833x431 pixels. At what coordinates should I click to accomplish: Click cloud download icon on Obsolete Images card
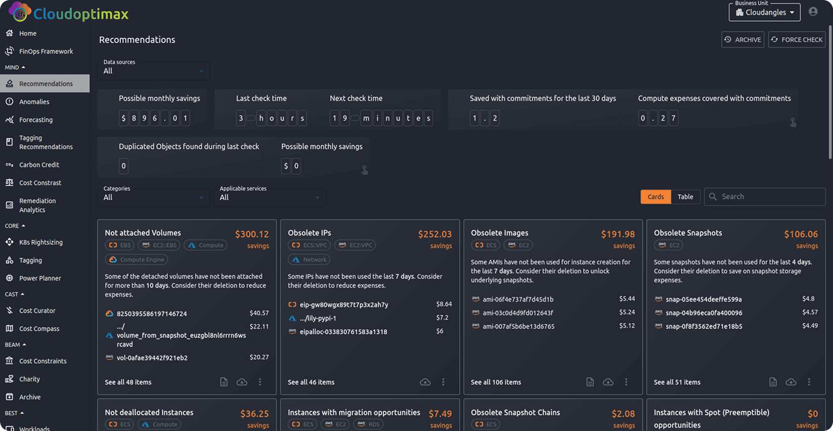[608, 382]
